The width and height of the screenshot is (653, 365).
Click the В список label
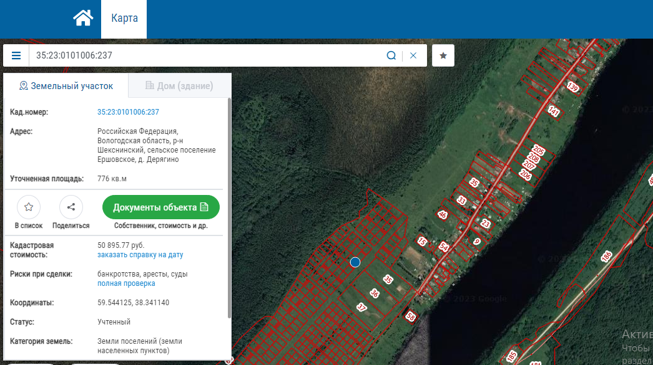click(29, 225)
